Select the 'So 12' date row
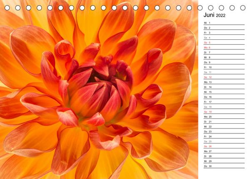 coord(224,77)
